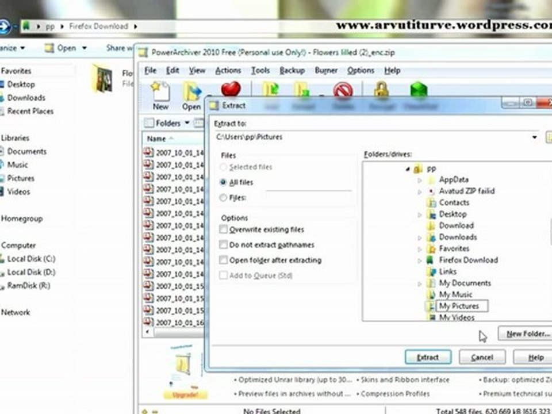Viewport: 552px width, 414px height.
Task: Select Downloads folder in Folders/drives tree
Action: (x=458, y=237)
